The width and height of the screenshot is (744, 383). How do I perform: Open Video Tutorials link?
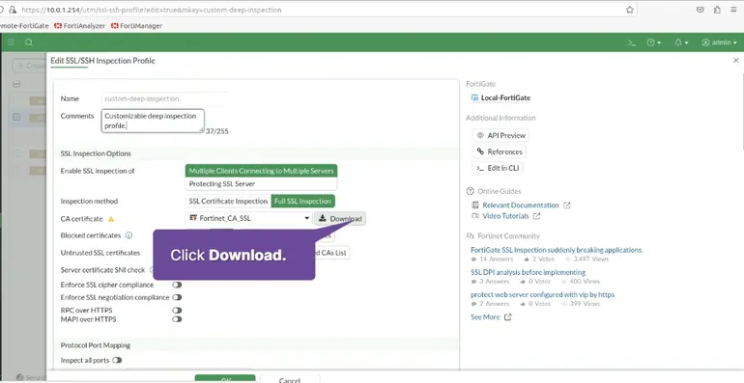pyautogui.click(x=505, y=216)
